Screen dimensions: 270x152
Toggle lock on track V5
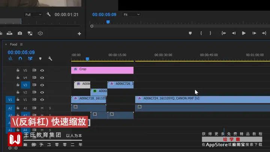pyautogui.click(x=18, y=70)
